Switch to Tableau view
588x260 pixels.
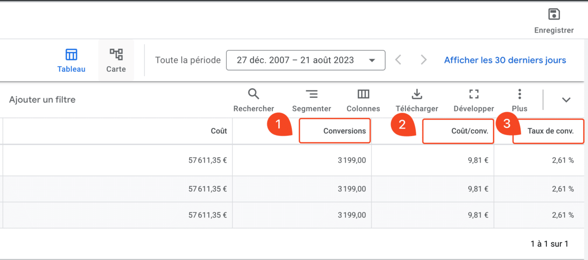pos(71,60)
